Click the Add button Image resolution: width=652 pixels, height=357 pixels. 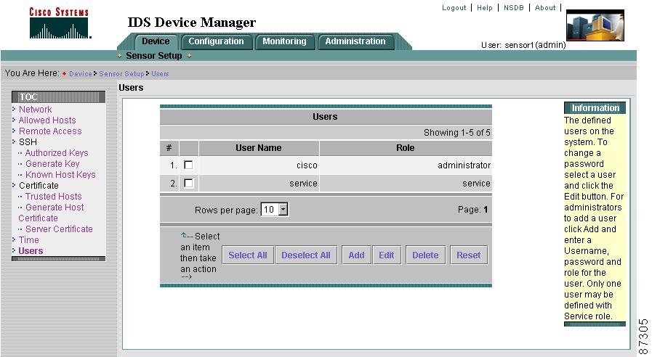(x=356, y=255)
